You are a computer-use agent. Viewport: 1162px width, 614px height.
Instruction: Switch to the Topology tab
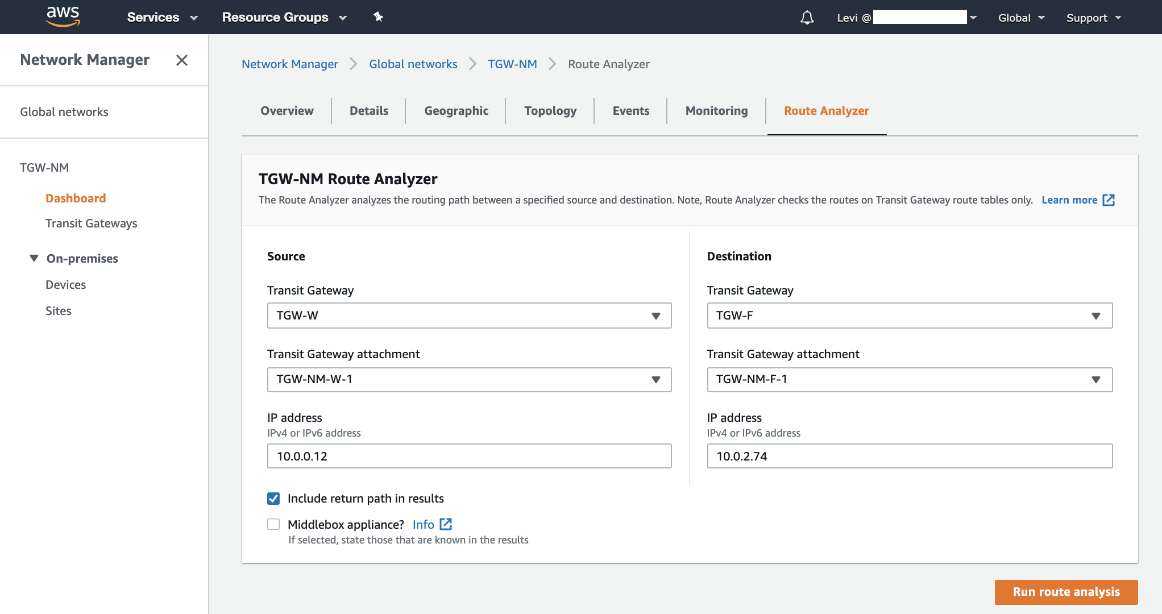tap(549, 110)
